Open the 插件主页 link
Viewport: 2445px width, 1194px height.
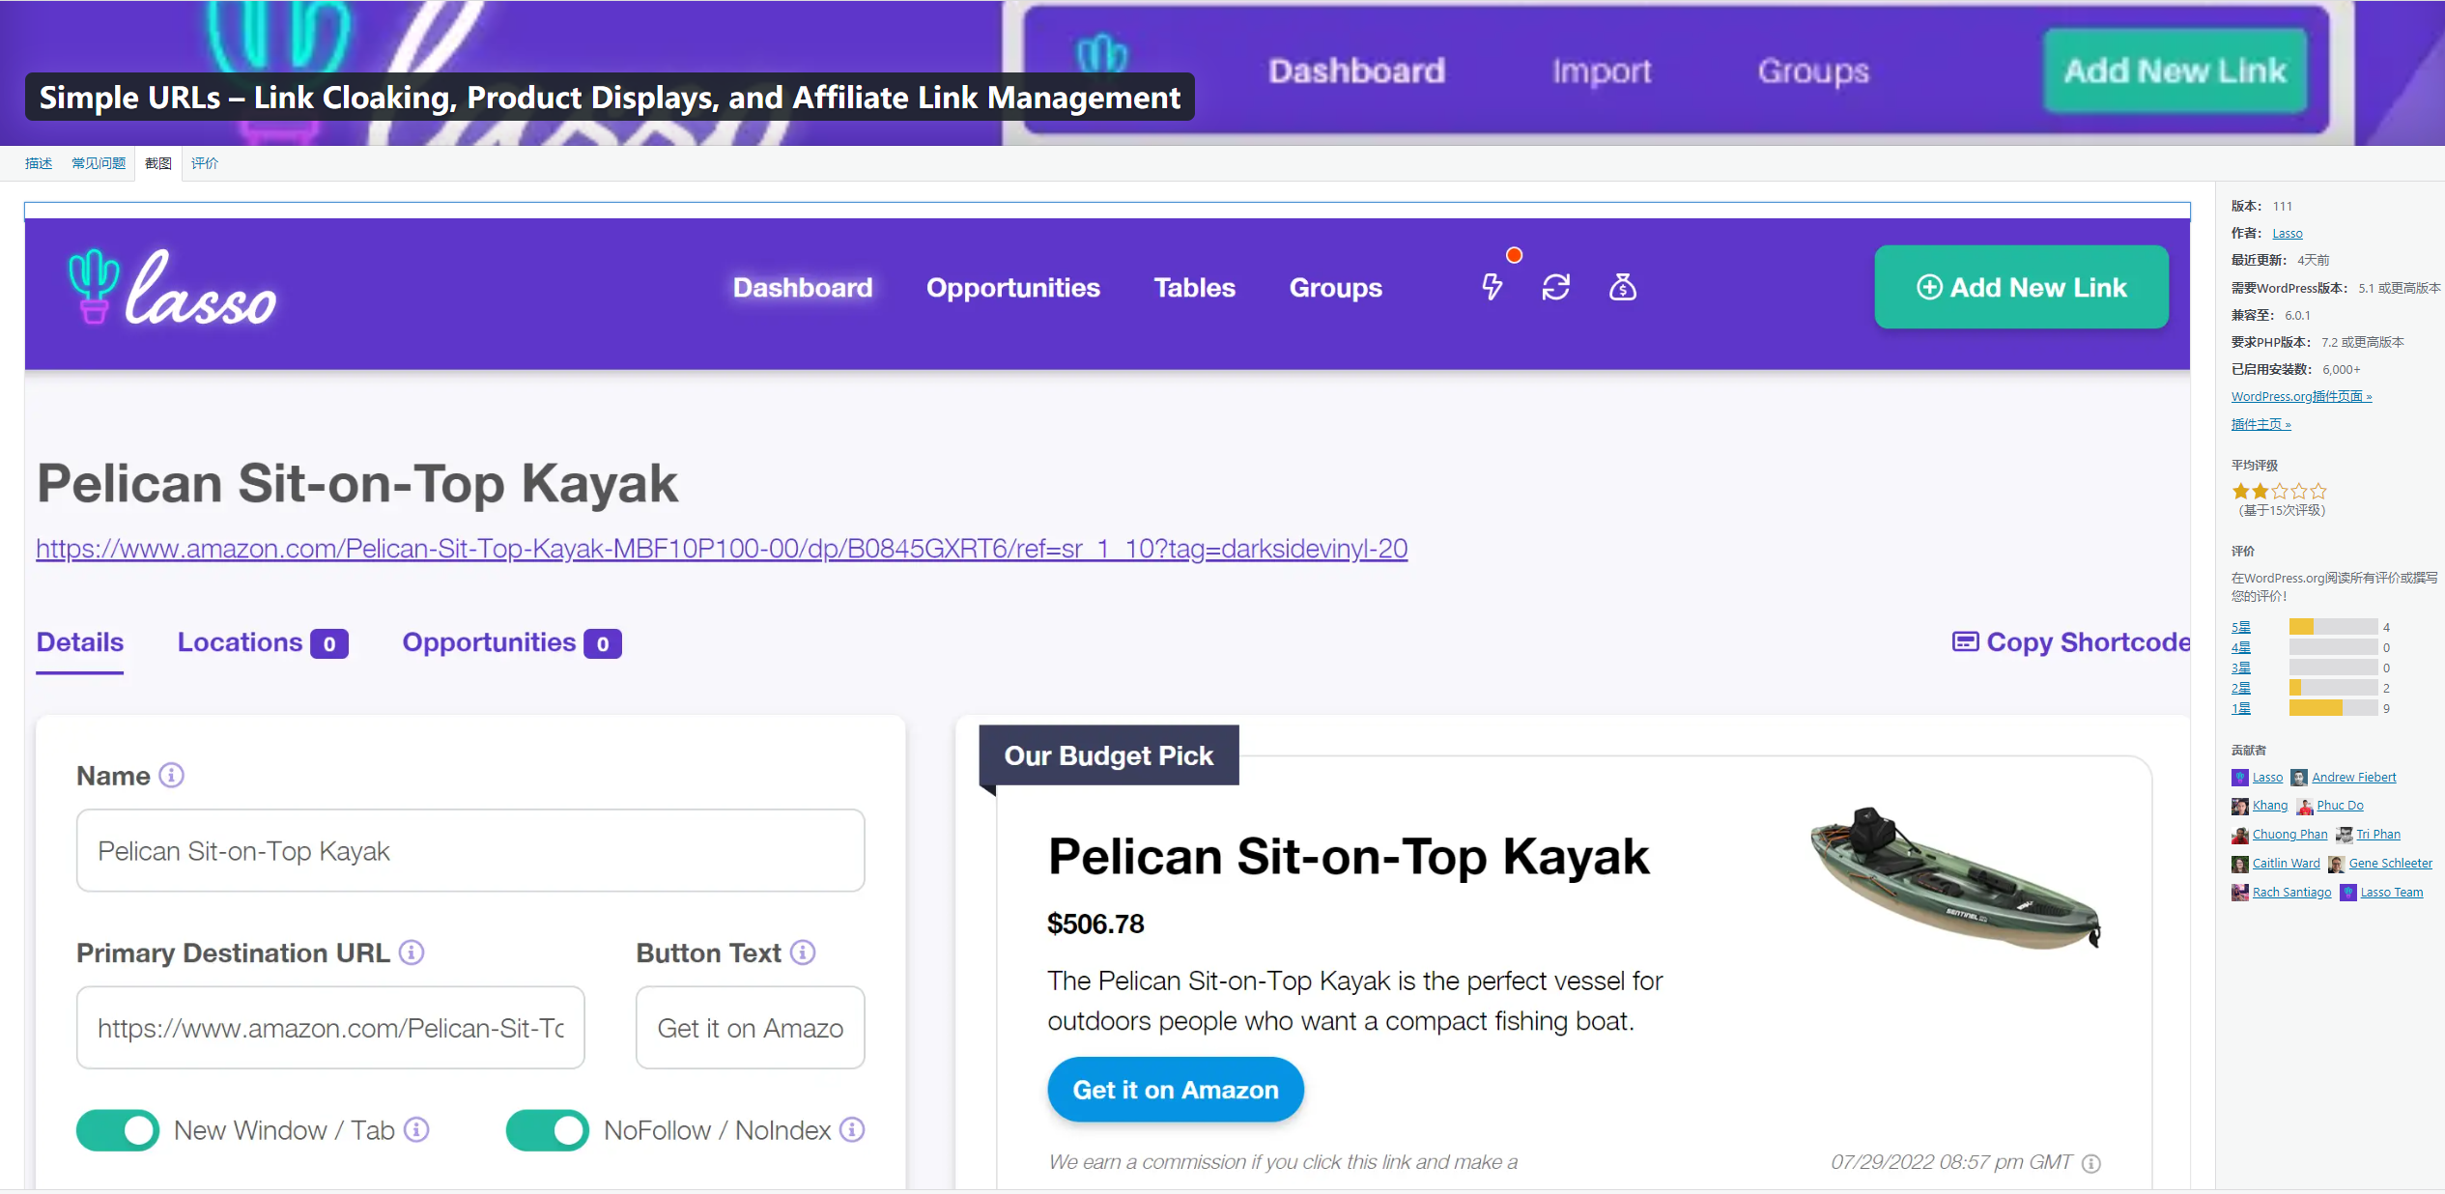coord(2260,424)
